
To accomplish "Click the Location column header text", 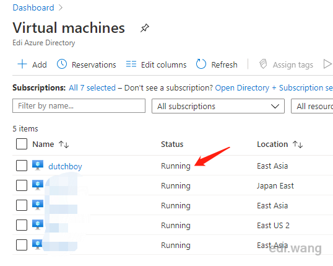I will (272, 144).
